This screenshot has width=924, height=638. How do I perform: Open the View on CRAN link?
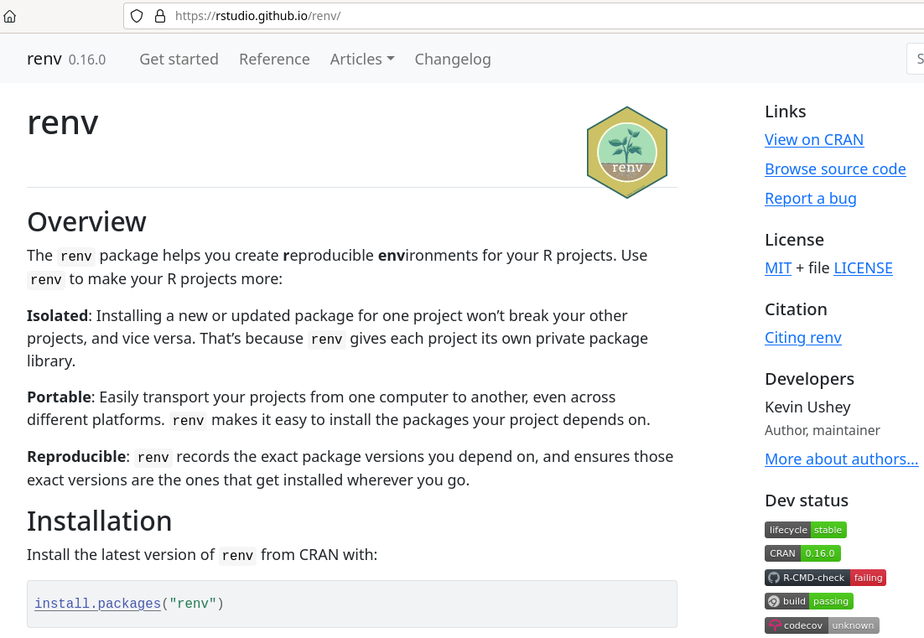(813, 140)
